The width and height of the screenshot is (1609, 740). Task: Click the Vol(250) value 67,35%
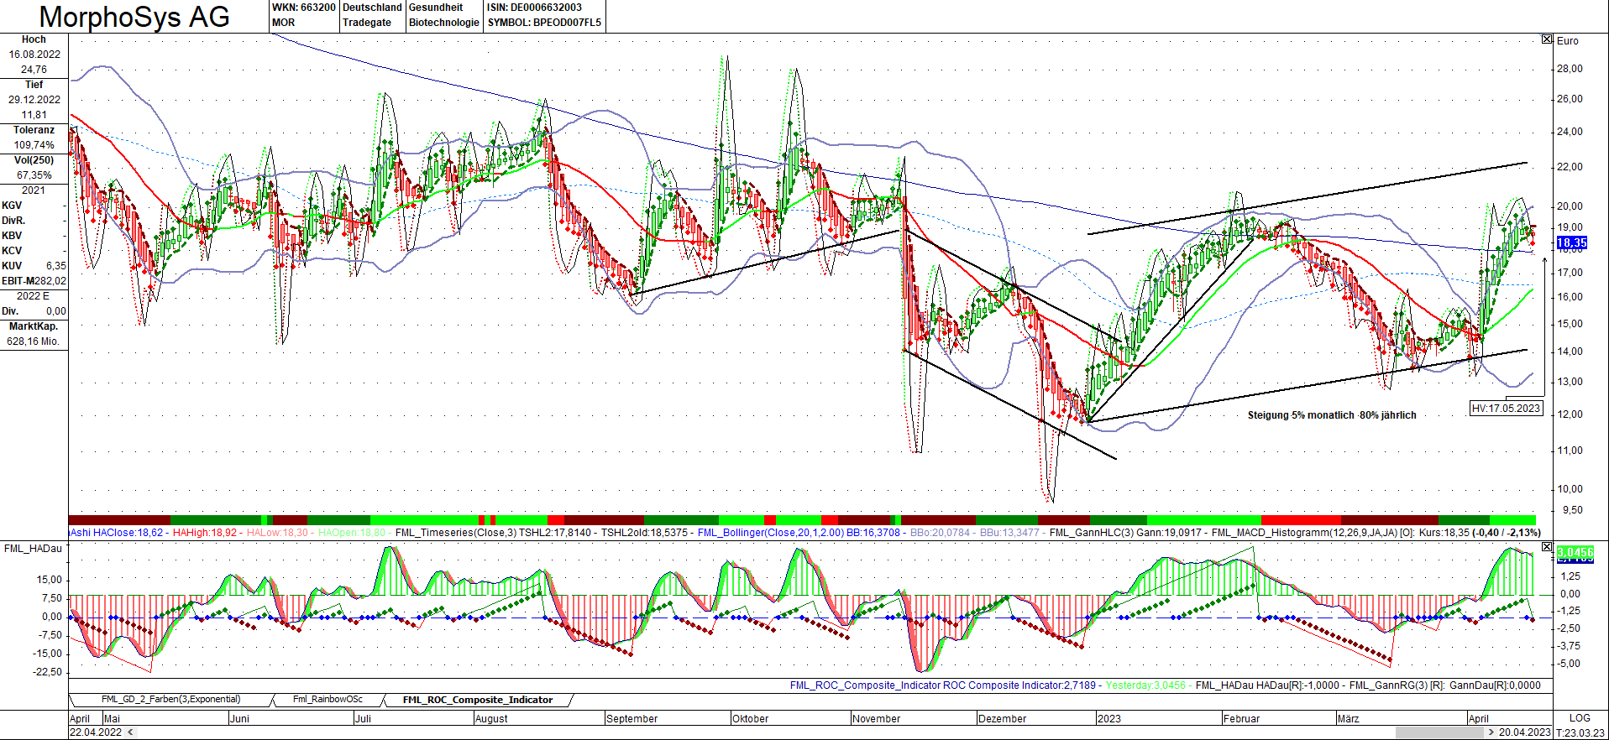pos(34,175)
